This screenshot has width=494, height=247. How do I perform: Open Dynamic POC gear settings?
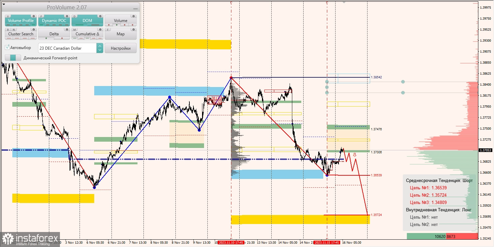point(67,16)
